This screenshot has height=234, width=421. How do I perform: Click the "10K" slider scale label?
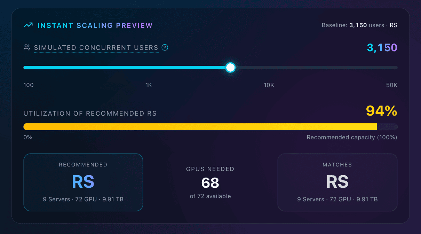click(269, 85)
